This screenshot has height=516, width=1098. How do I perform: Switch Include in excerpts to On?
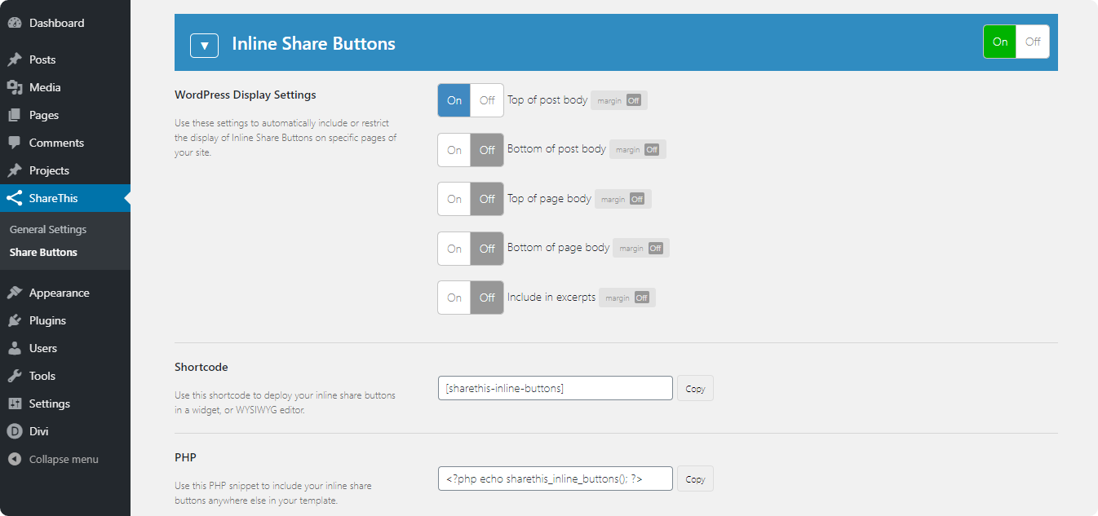454,298
